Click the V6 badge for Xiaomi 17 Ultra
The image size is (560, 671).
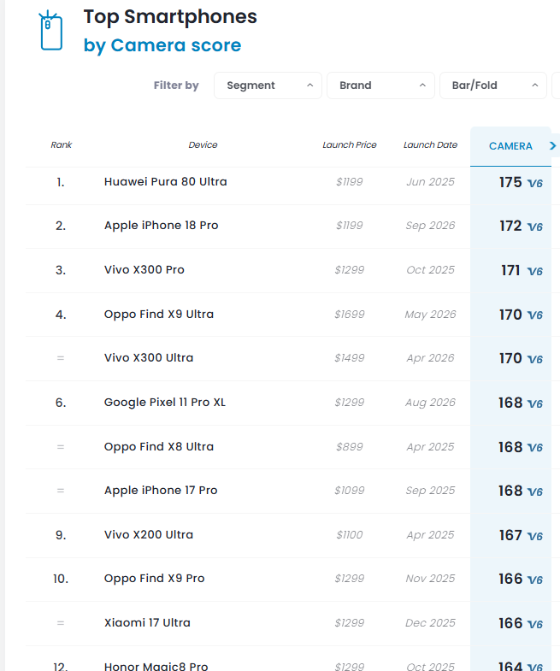point(534,624)
